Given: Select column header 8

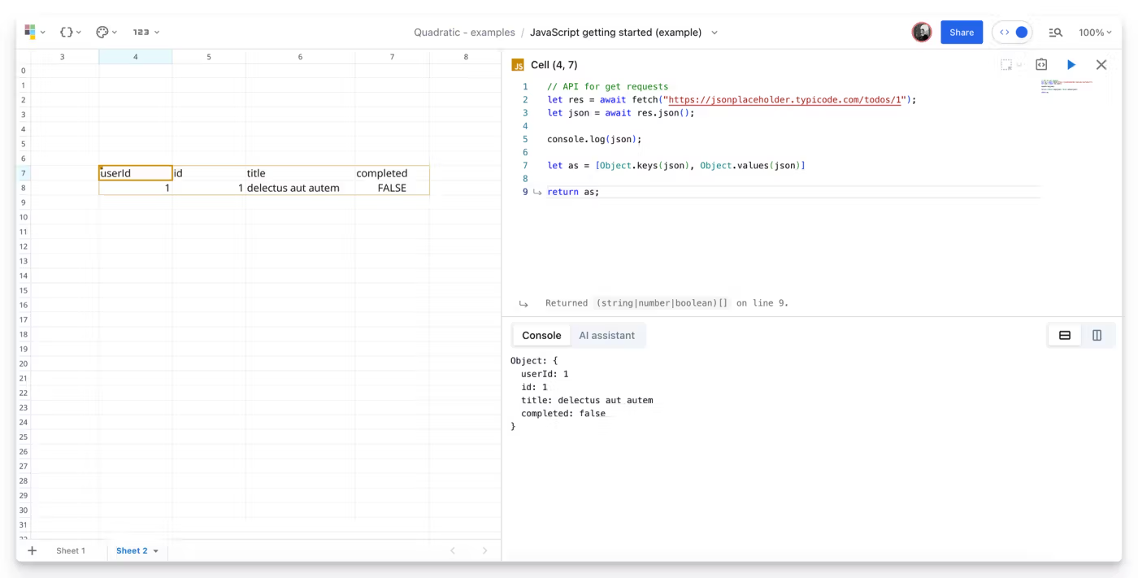Looking at the screenshot, I should pos(465,57).
